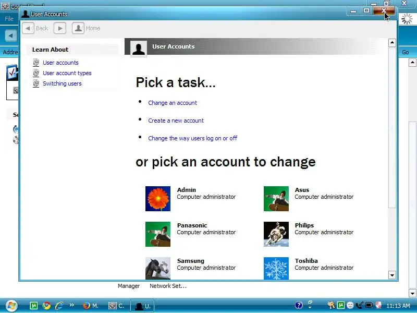Click the help icon beside User account types
This screenshot has height=313, width=417.
(36, 73)
